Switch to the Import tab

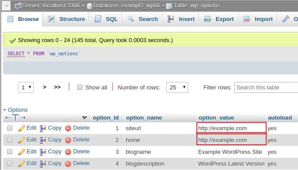pyautogui.click(x=258, y=19)
